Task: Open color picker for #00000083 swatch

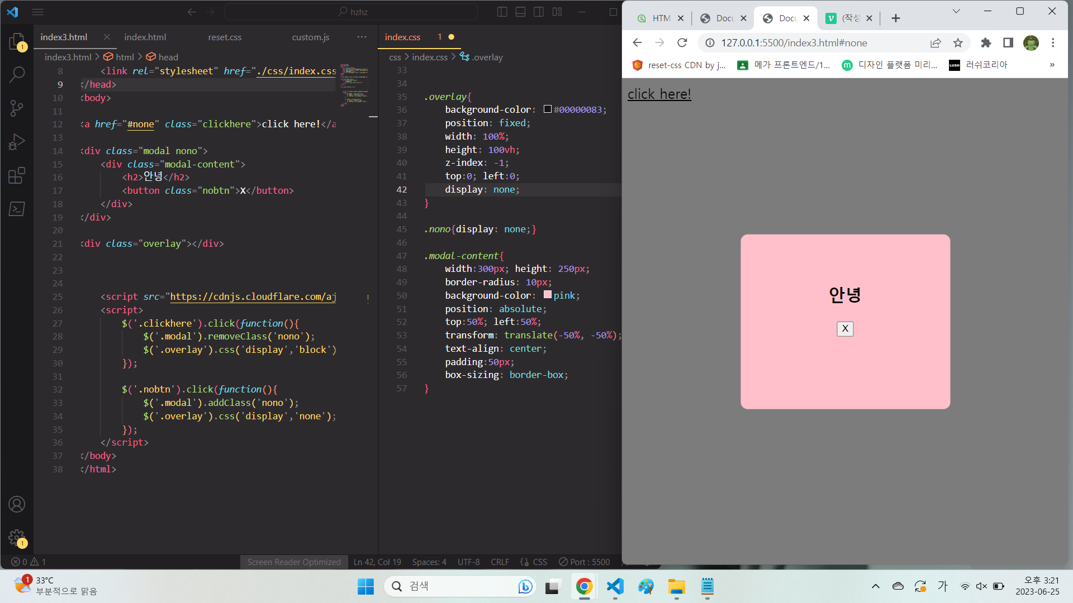Action: tap(548, 109)
